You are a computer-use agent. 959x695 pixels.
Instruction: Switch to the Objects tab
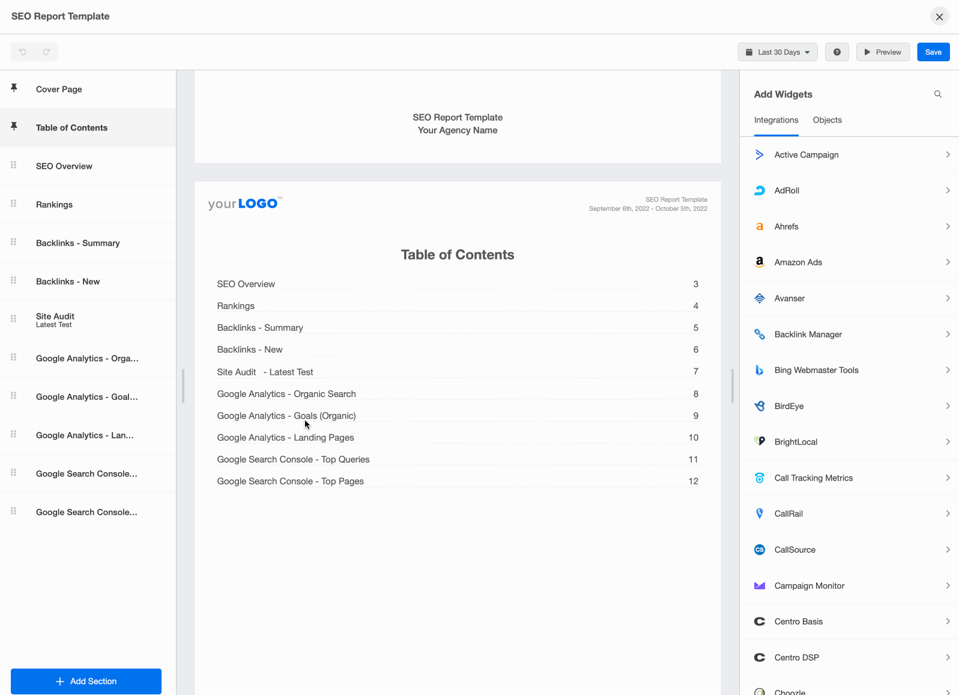tap(827, 120)
